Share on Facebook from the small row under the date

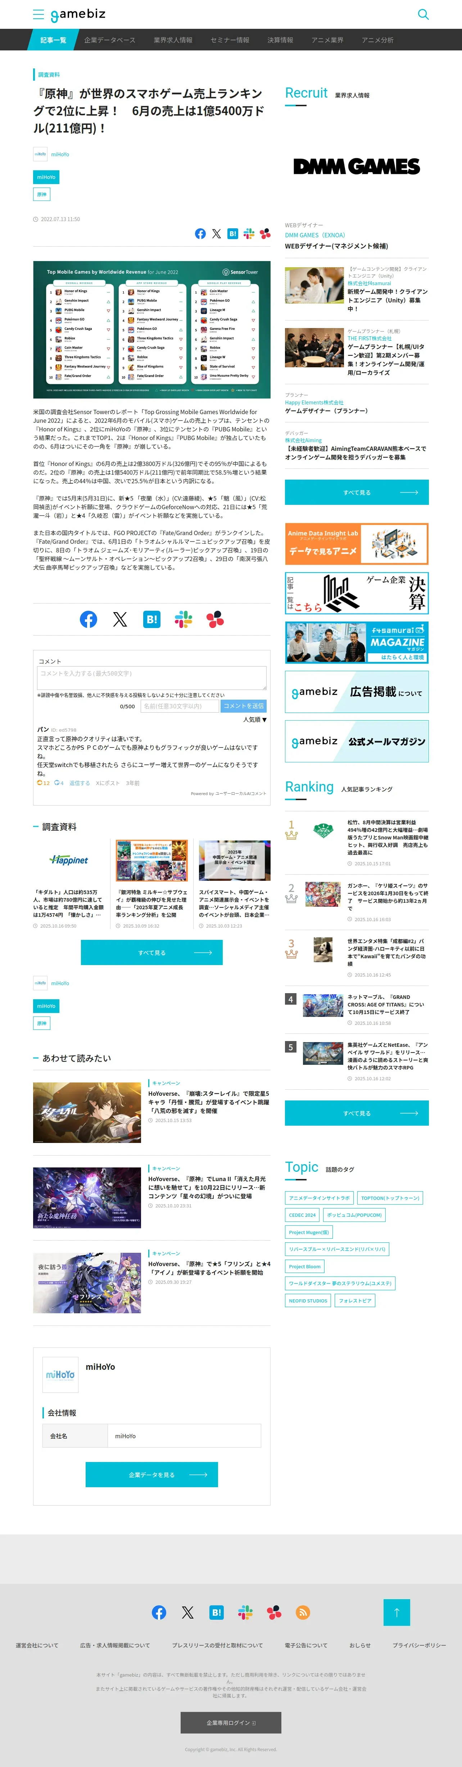(200, 234)
